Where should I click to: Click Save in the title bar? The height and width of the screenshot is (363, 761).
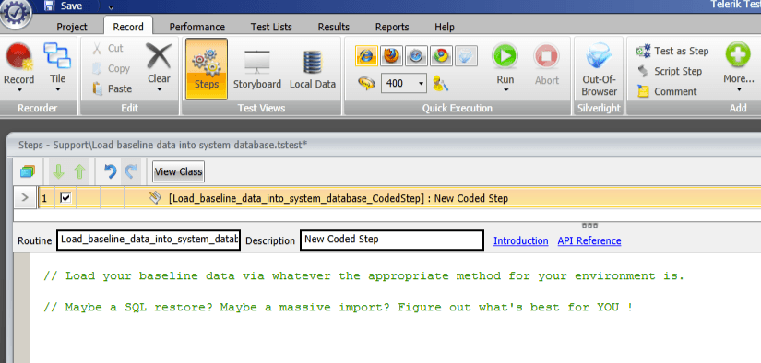[63, 6]
